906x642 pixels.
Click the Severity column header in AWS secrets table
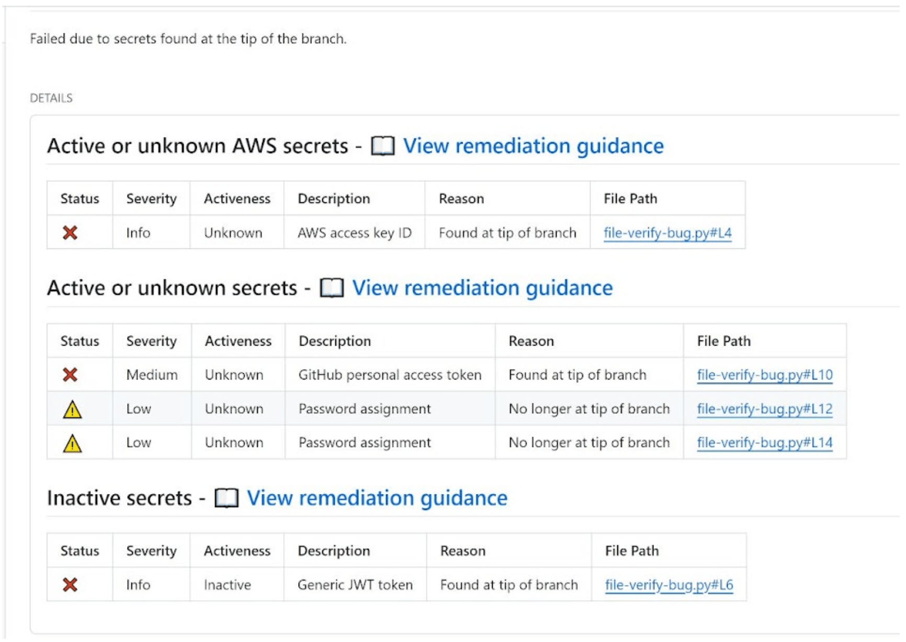[x=151, y=199]
